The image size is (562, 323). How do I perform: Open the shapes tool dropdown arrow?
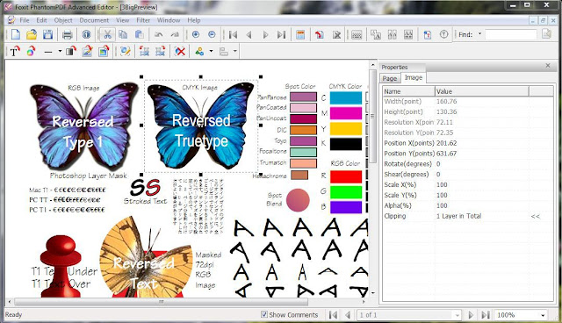(211, 51)
